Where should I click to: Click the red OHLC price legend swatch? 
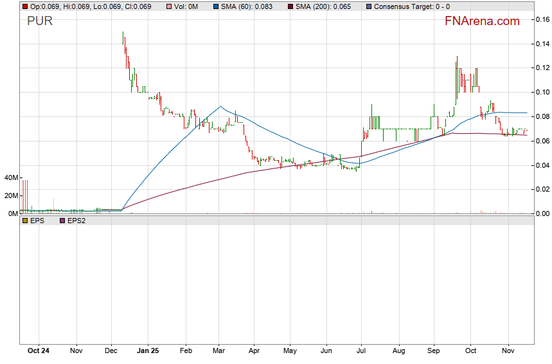tap(25, 6)
